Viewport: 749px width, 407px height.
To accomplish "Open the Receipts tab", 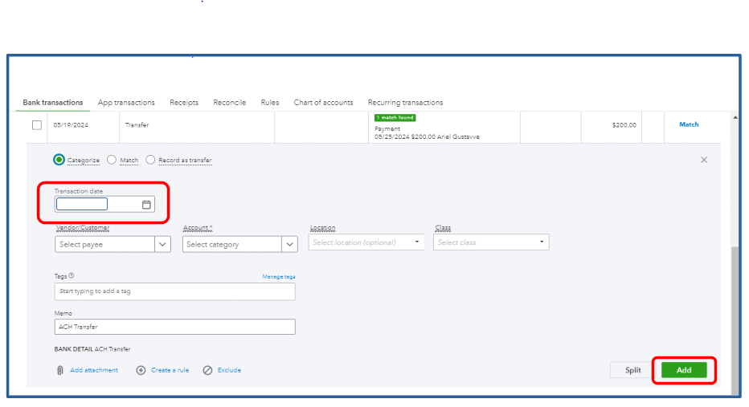I will (x=184, y=103).
